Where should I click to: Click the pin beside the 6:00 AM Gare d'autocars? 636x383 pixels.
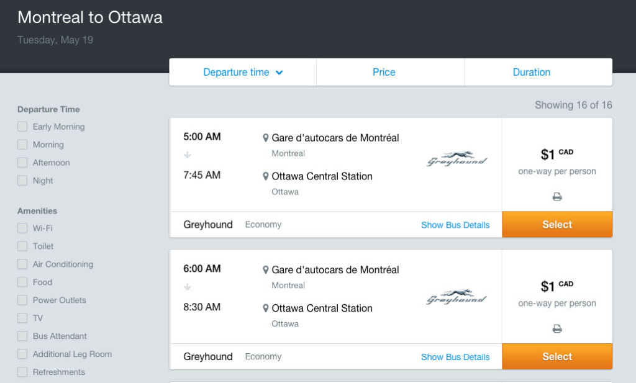click(x=266, y=270)
